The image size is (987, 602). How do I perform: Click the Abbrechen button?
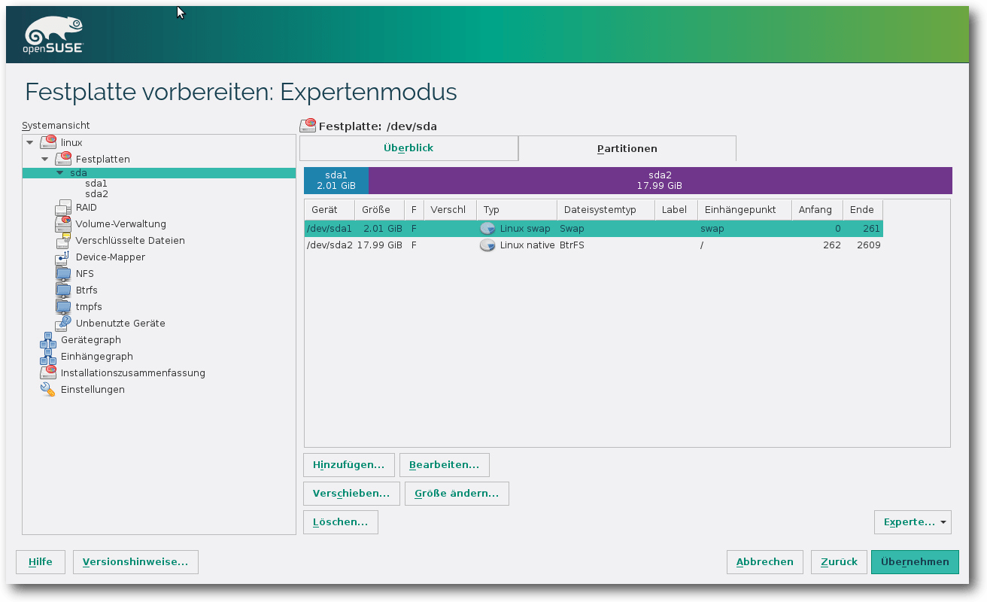coord(764,562)
